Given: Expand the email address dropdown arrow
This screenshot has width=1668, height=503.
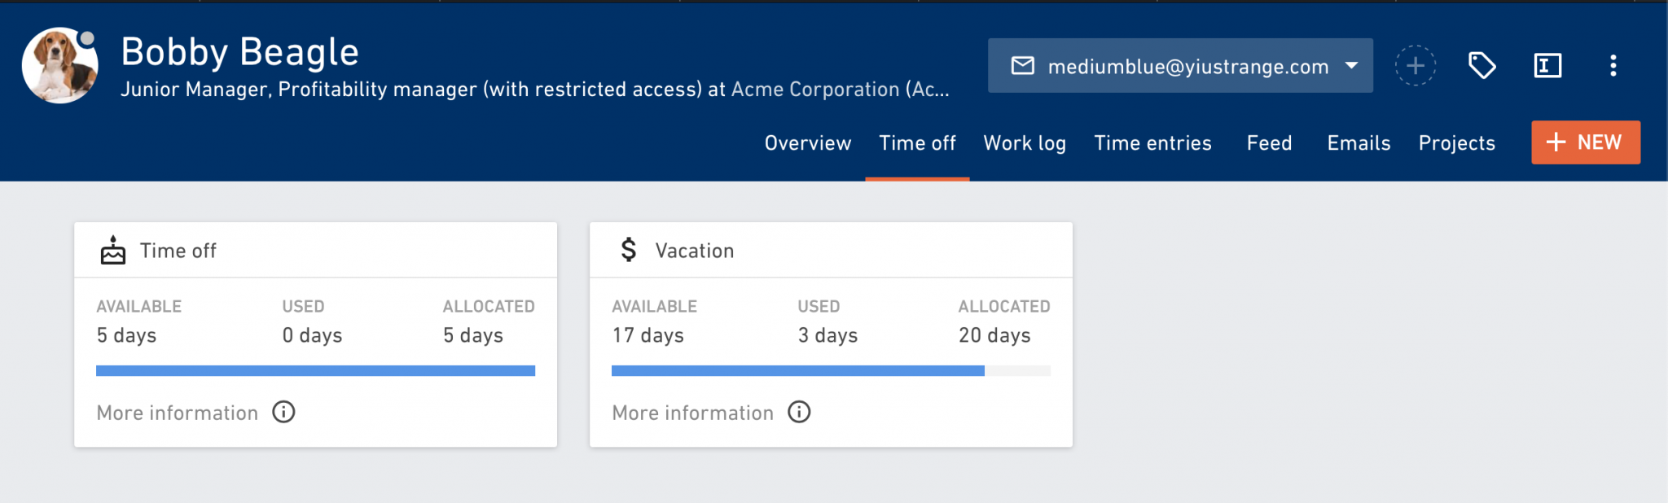Looking at the screenshot, I should click(x=1352, y=66).
